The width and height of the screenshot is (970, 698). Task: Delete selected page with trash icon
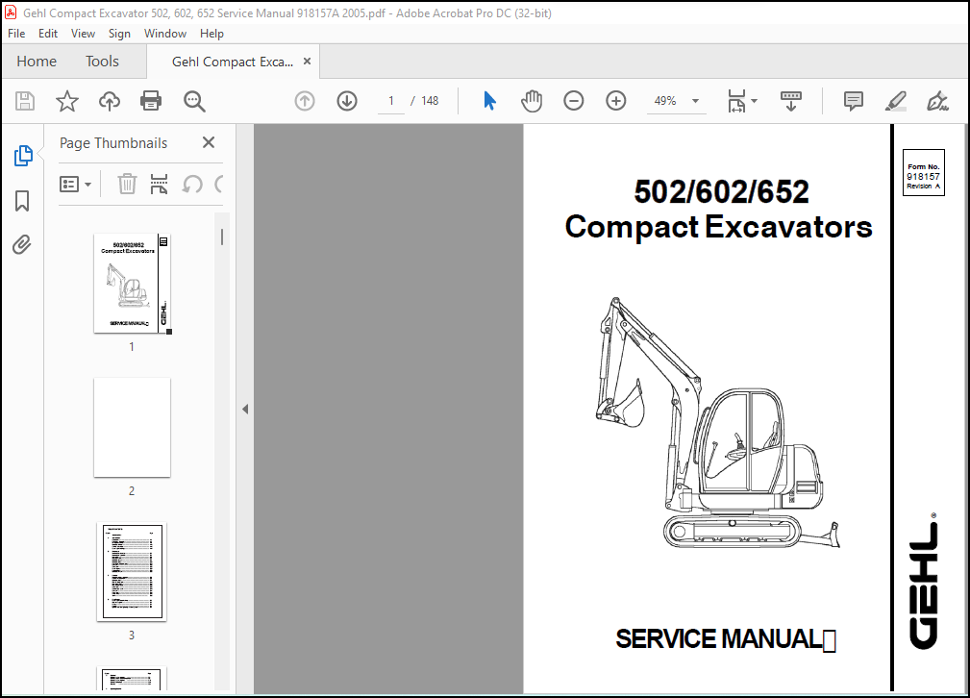[128, 184]
